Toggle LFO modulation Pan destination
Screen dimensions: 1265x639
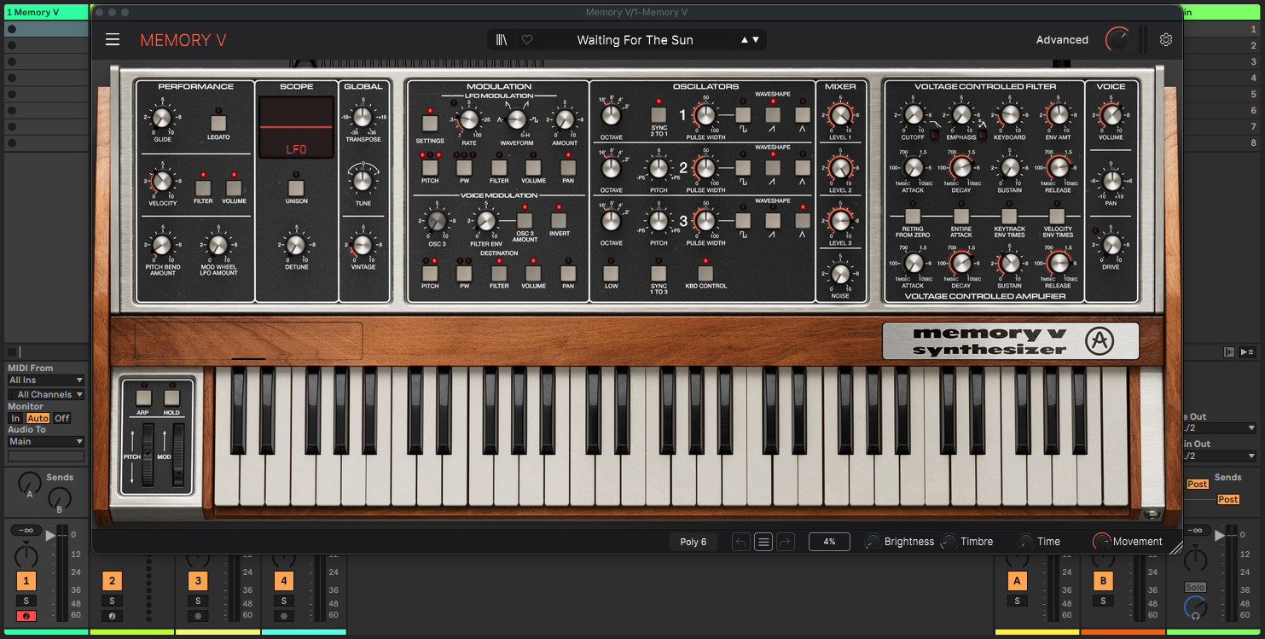click(x=568, y=167)
